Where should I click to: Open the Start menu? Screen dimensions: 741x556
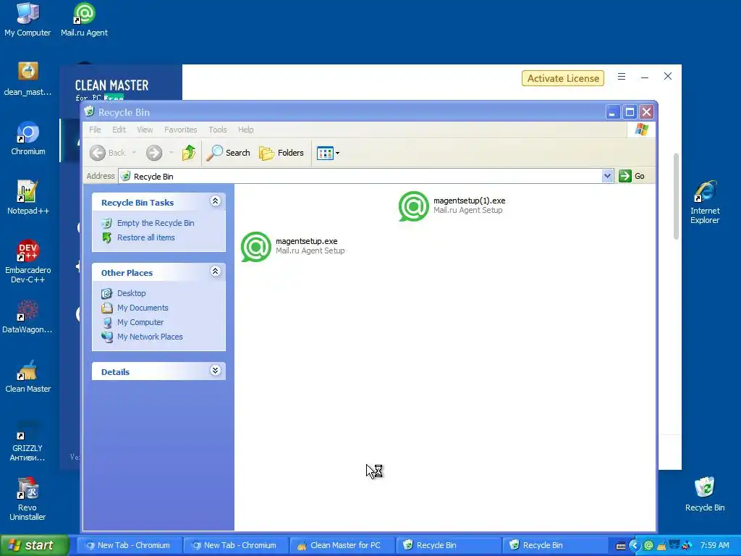(35, 545)
